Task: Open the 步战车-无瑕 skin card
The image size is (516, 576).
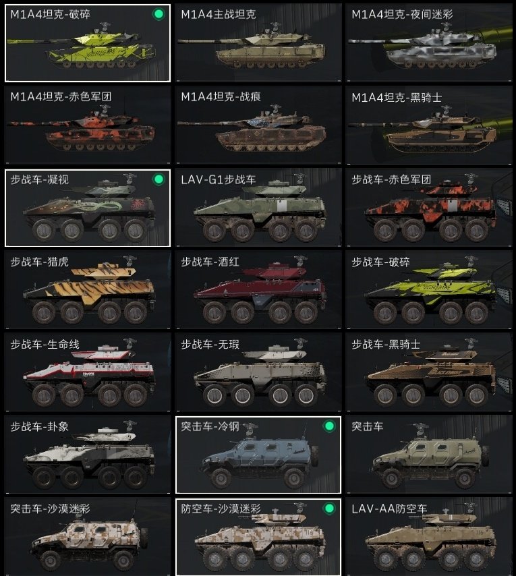Action: click(x=258, y=372)
